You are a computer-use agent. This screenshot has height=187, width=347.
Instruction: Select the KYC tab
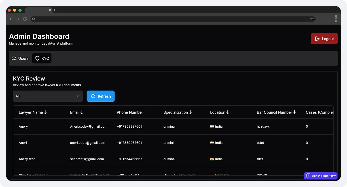42,58
